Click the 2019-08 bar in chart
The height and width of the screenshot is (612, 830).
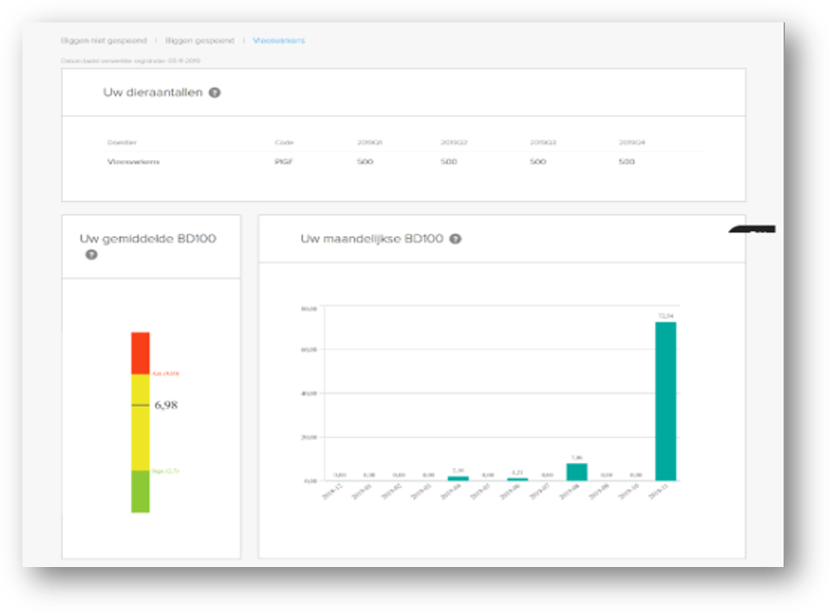pos(577,472)
